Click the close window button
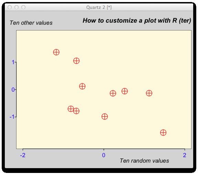Image resolution: width=198 pixels, height=175 pixels. click(10, 7)
